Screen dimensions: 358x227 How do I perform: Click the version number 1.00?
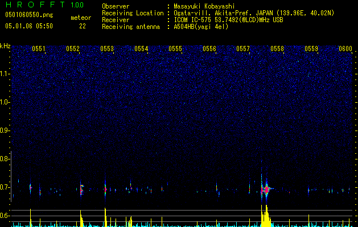(77, 5)
